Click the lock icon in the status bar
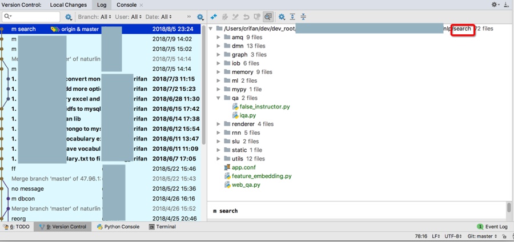 [503, 236]
